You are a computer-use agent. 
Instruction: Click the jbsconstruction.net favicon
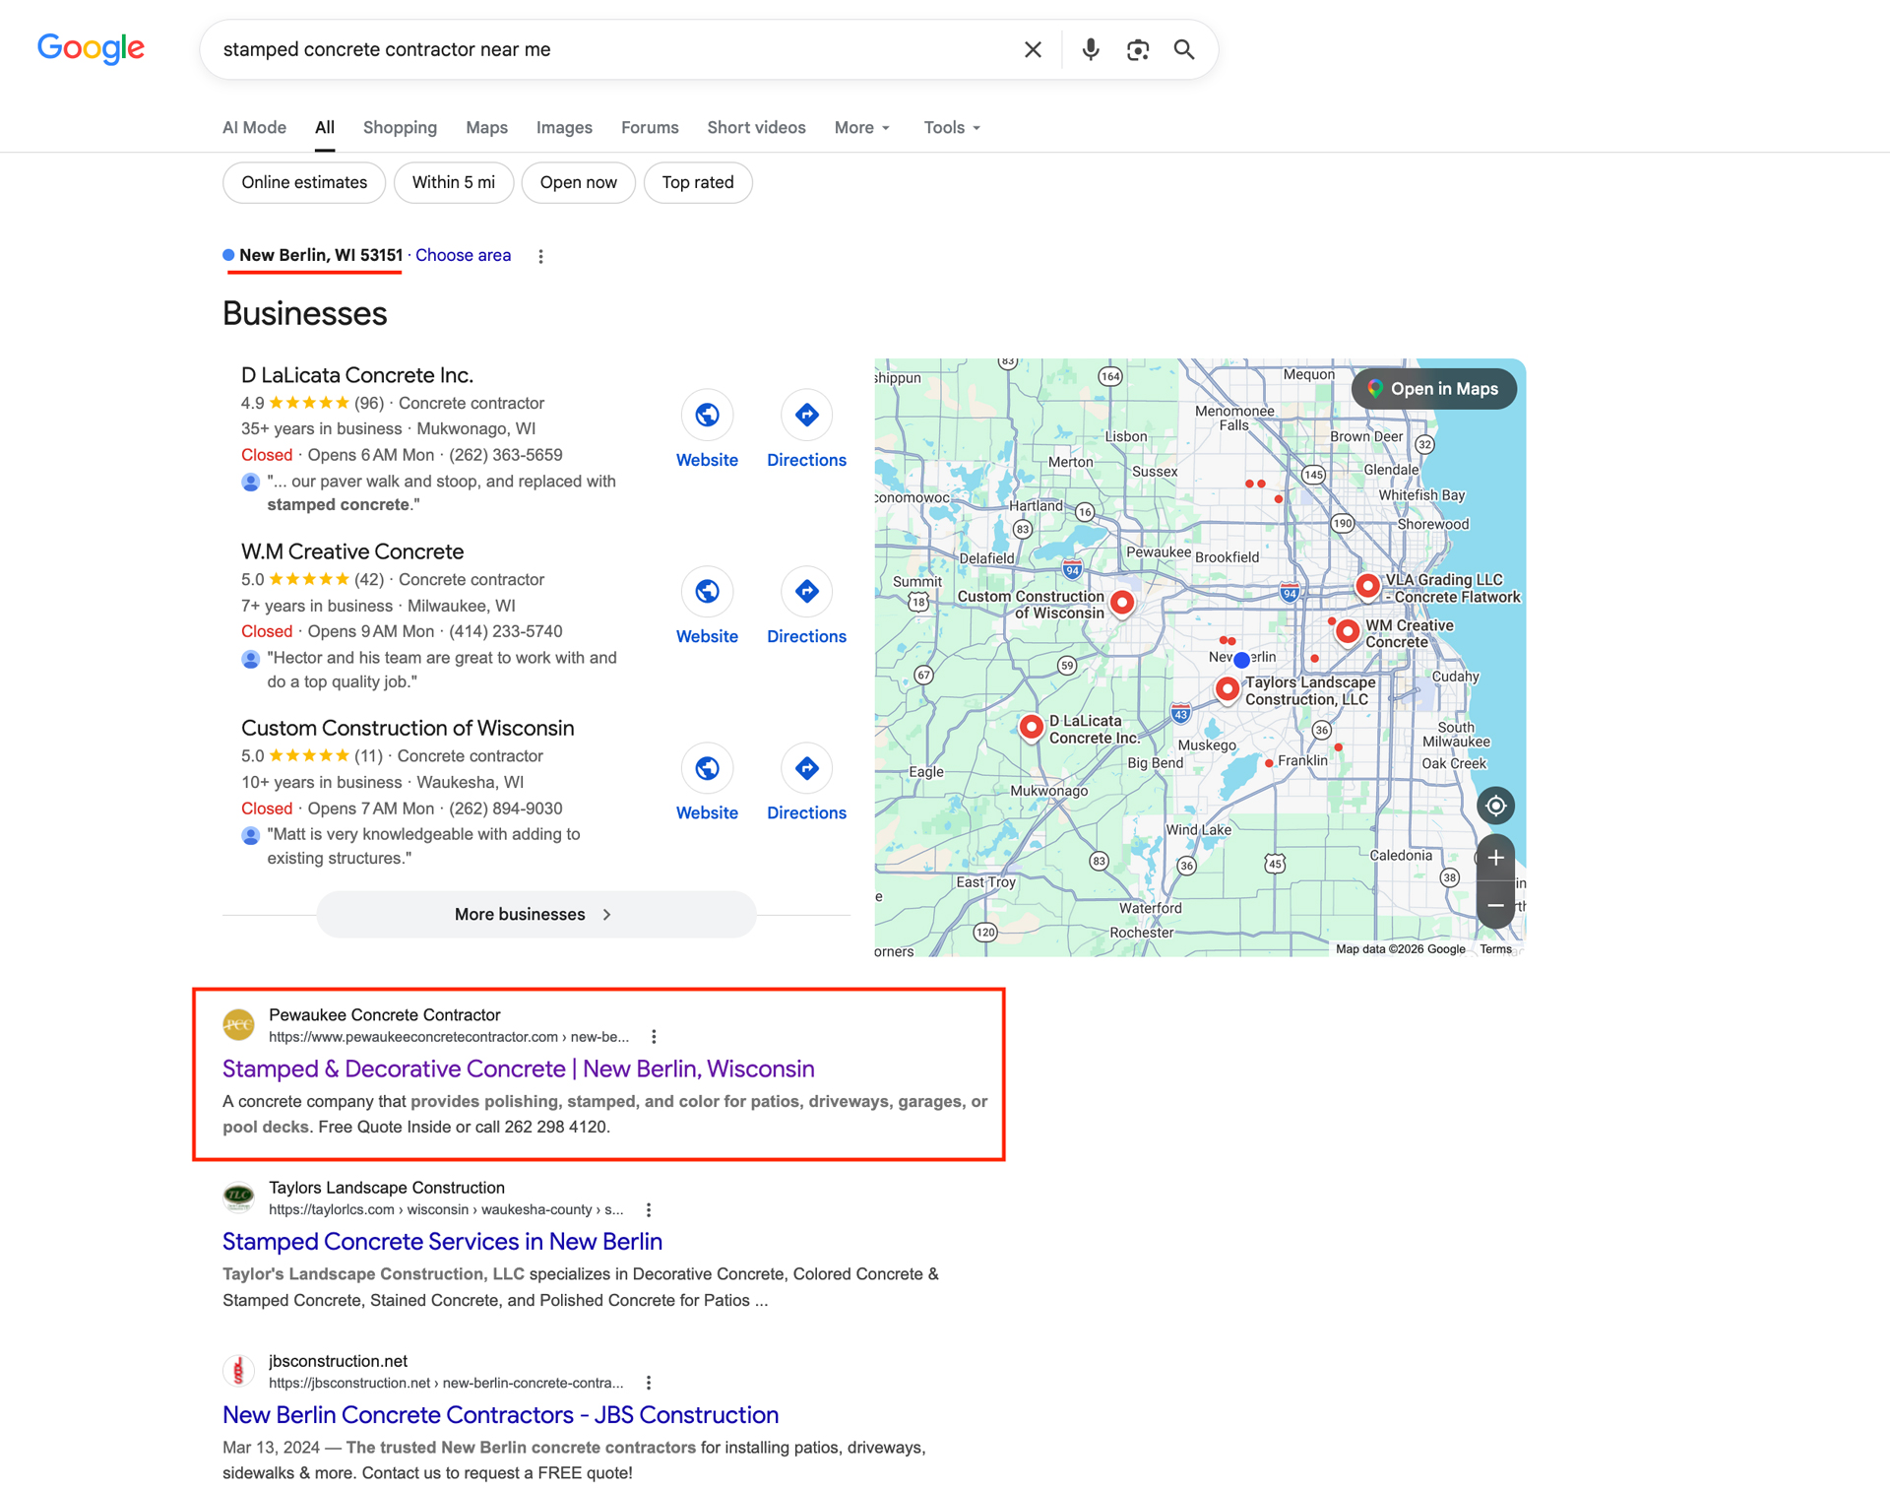[x=238, y=1371]
